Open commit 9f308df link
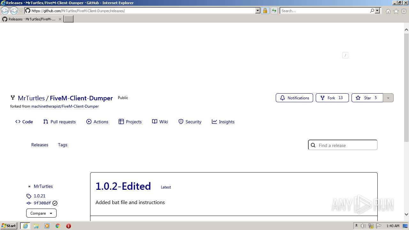Viewport: 409px width, 230px height. 42,203
